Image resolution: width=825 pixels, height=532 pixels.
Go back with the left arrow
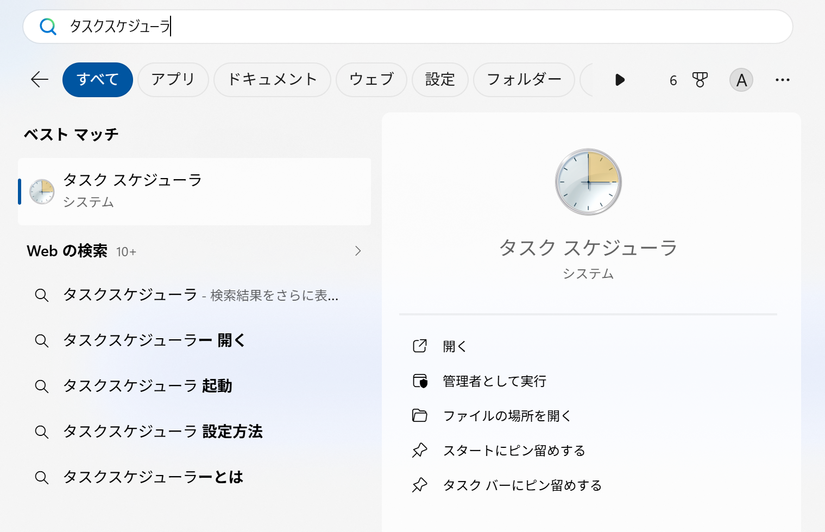[40, 80]
